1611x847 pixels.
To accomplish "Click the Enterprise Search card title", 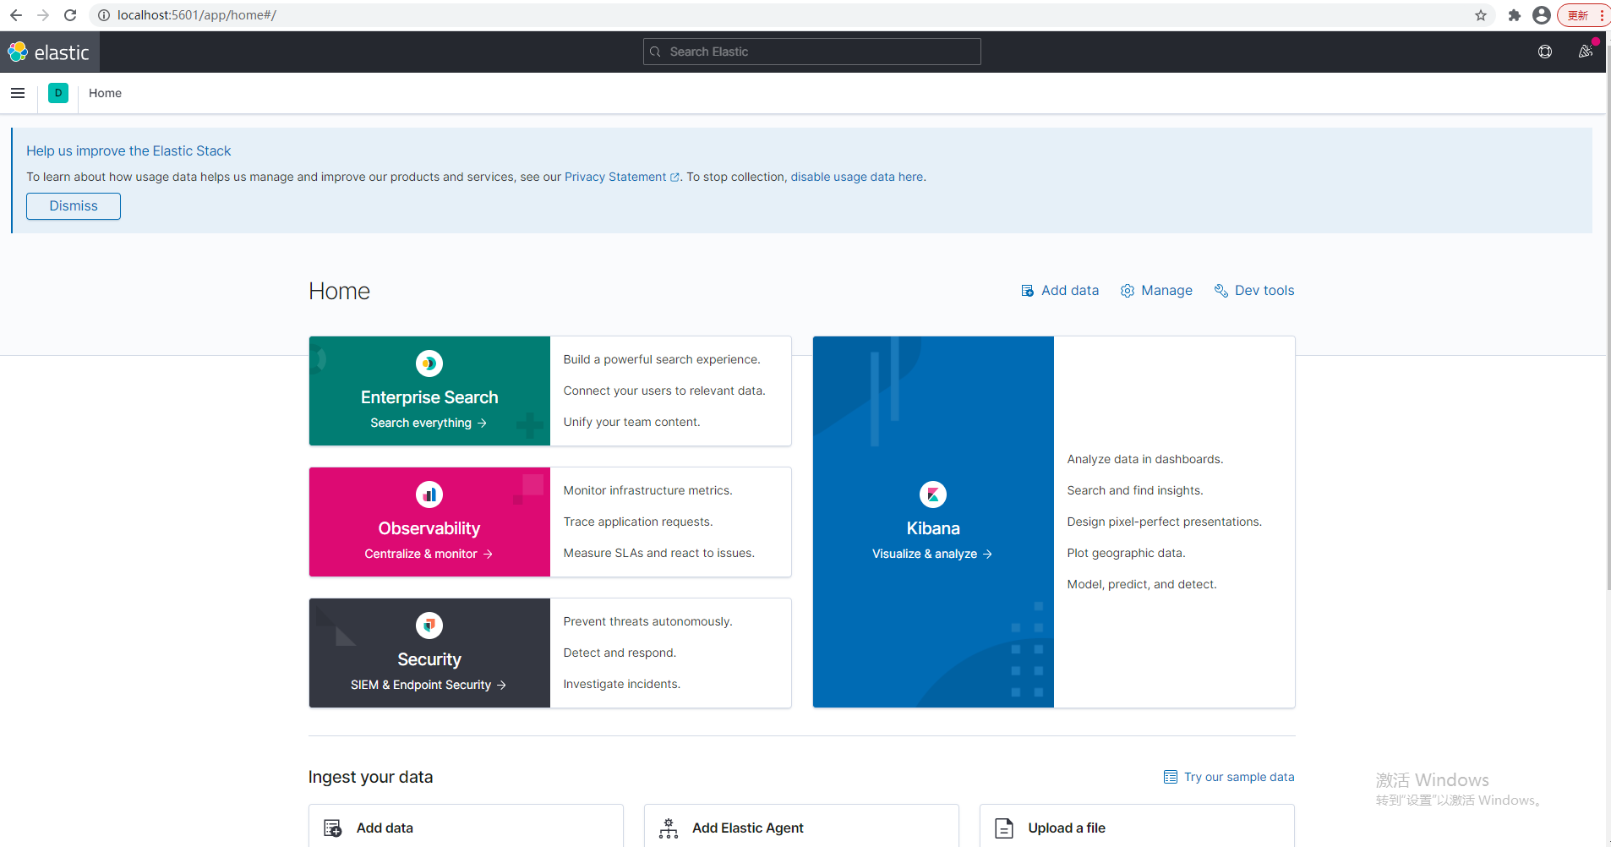I will (x=429, y=397).
